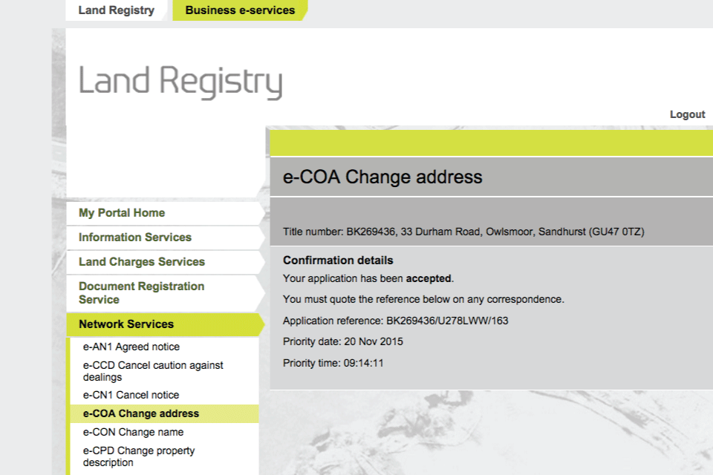Click the e-COA Change address page heading
The image size is (713, 475).
click(x=383, y=177)
